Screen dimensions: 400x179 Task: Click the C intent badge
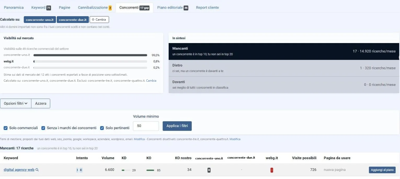point(81,170)
